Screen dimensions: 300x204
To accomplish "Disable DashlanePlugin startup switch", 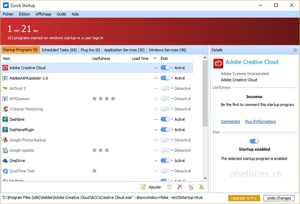I will pos(165,130).
